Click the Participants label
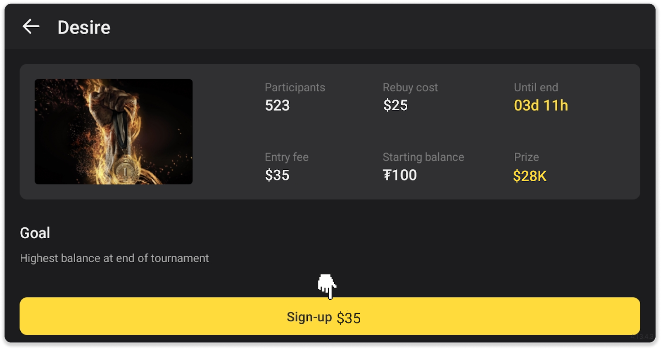661x349 pixels. click(x=295, y=88)
